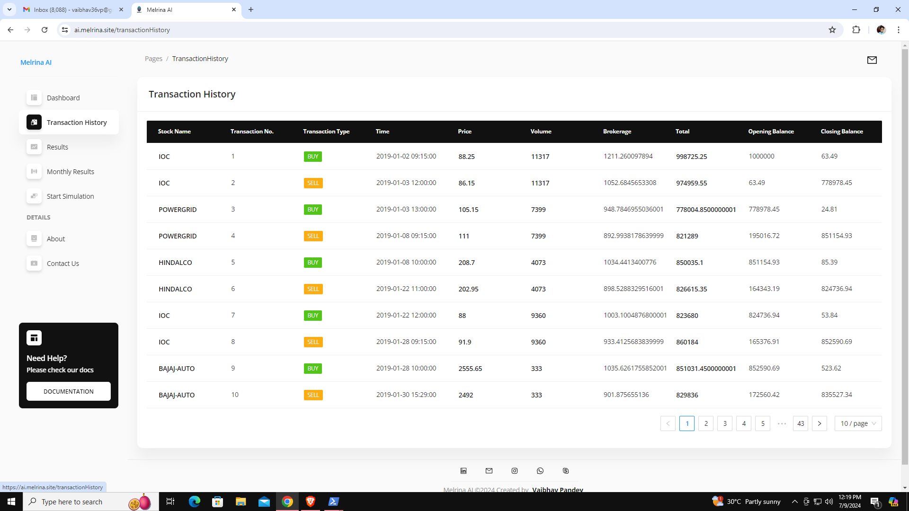Click the Melrina AI logo link
Image resolution: width=909 pixels, height=511 pixels.
point(36,62)
